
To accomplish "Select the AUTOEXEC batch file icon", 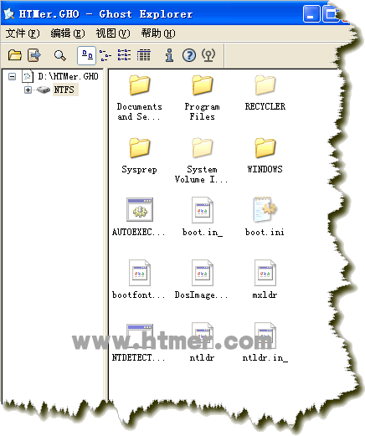I will pos(139,217).
